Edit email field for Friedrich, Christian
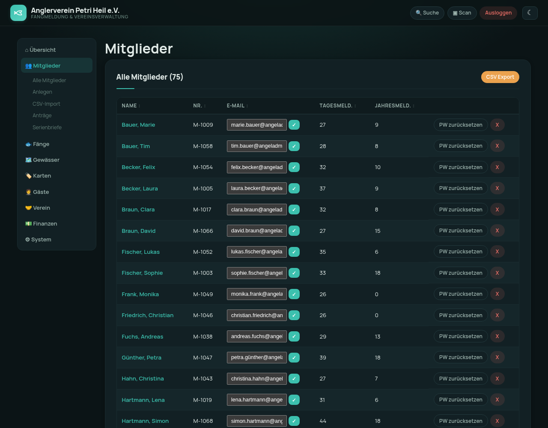The image size is (548, 428). (x=257, y=315)
